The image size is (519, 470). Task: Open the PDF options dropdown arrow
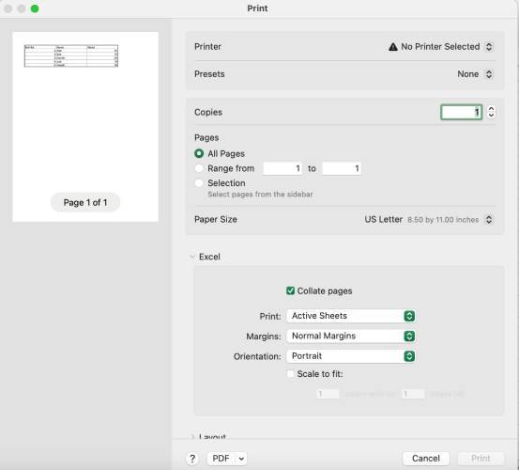coord(241,459)
